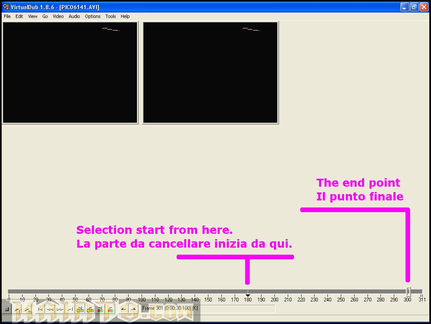Click the output video pane on the right
Image resolution: width=431 pixels, height=324 pixels.
click(x=210, y=73)
